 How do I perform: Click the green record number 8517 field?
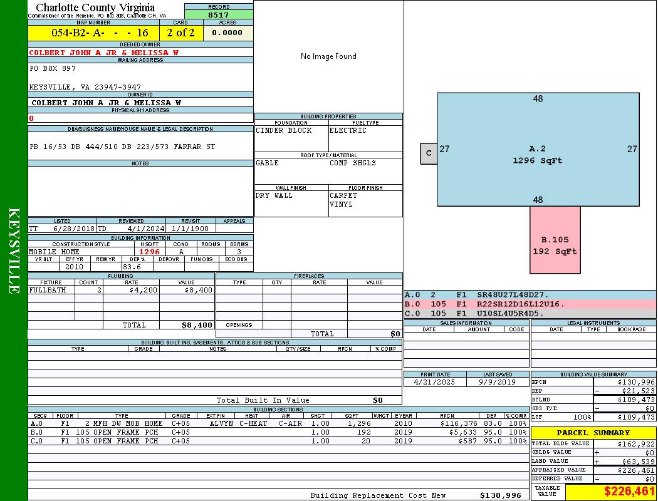tap(219, 14)
